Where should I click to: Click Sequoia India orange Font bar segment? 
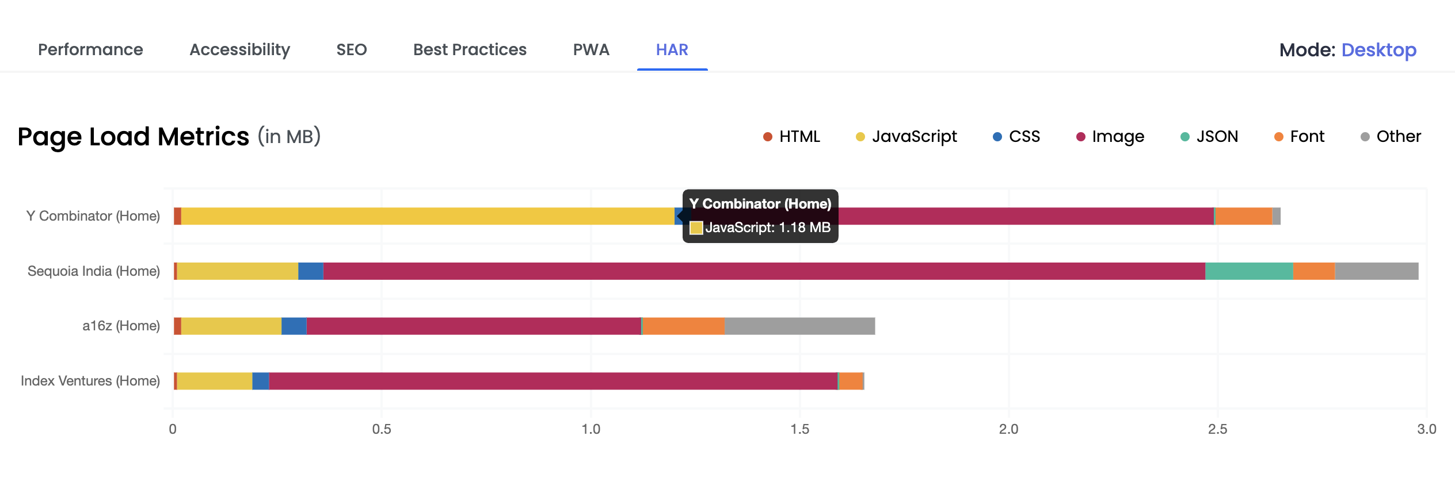click(x=1314, y=271)
